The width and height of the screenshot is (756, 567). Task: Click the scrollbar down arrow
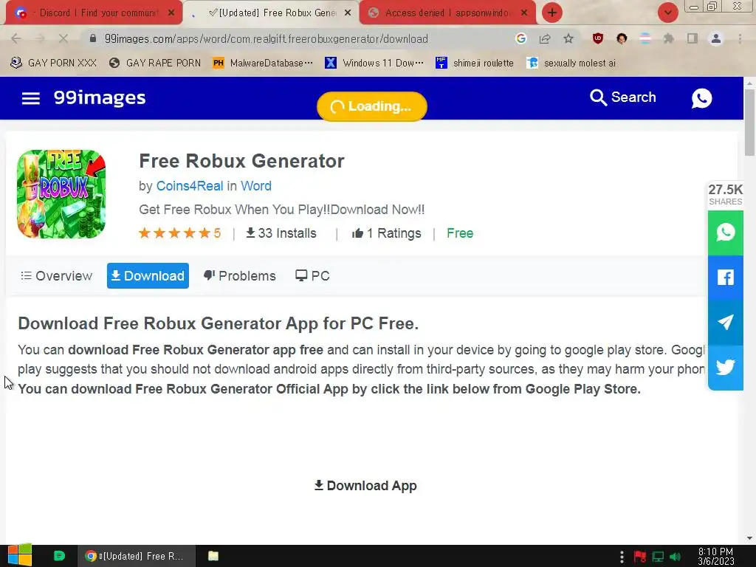749,538
